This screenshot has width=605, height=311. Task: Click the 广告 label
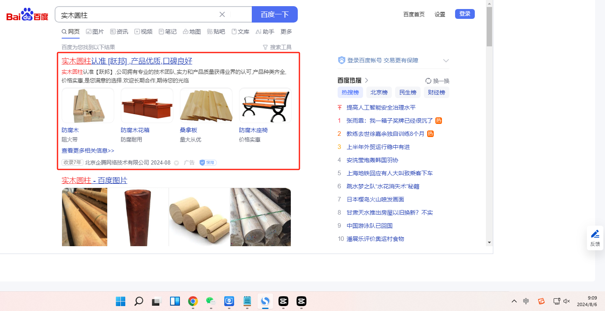tap(189, 162)
